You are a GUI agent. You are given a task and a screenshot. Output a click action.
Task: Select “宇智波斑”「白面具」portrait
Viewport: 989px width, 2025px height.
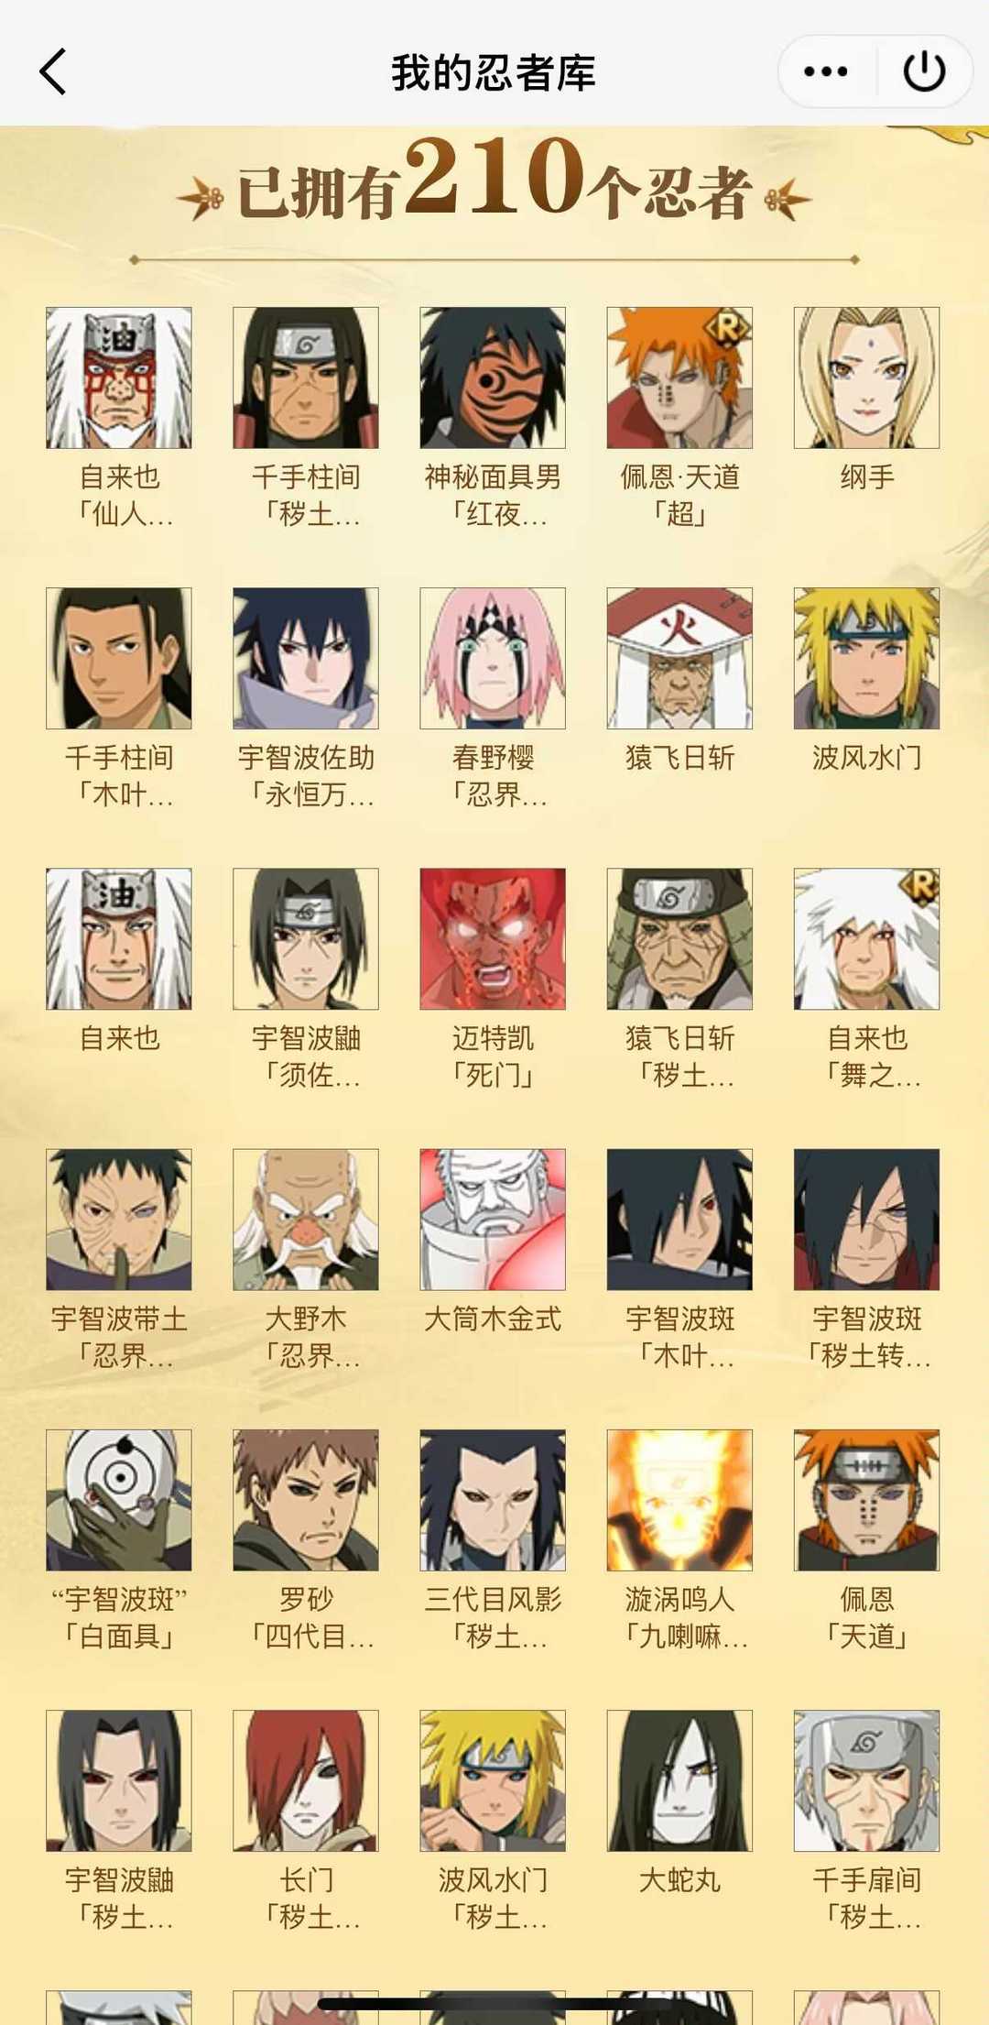click(x=119, y=1499)
